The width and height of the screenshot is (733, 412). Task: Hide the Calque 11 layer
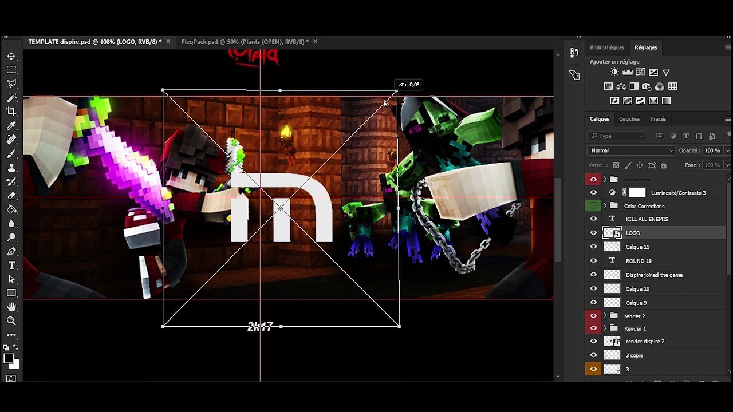[593, 247]
